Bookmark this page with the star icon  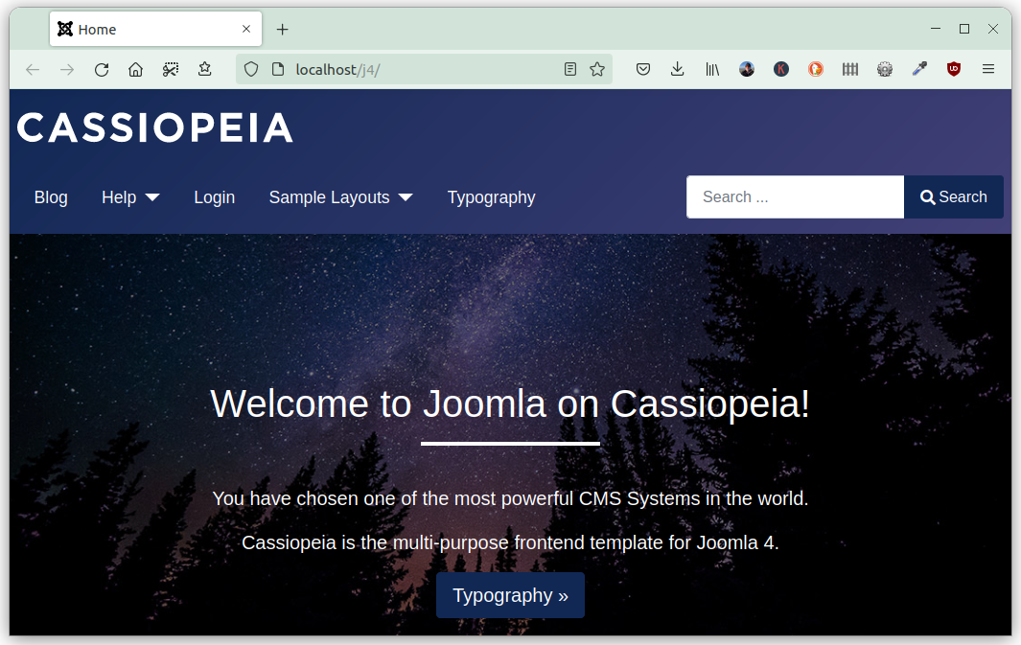pyautogui.click(x=596, y=68)
